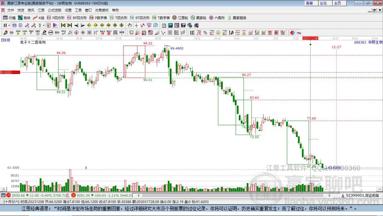The height and width of the screenshot is (216, 383).
Task: Select the zigzag wave line tool
Action: (x=163, y=33)
